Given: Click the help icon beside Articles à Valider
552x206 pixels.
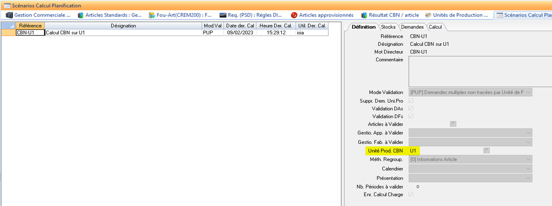Looking at the screenshot, I should click(x=453, y=124).
